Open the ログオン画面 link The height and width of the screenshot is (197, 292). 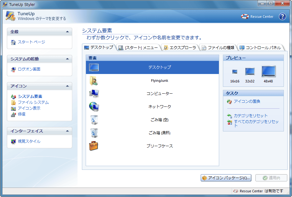pos(29,69)
